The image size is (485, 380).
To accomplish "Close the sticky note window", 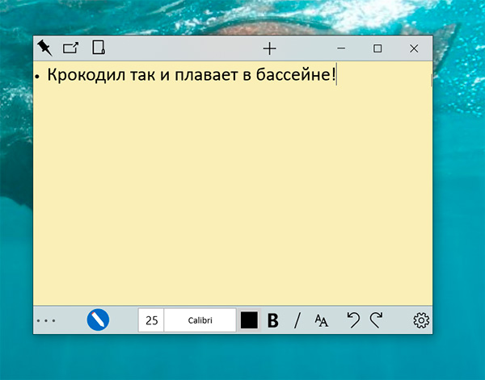I will click(x=414, y=48).
